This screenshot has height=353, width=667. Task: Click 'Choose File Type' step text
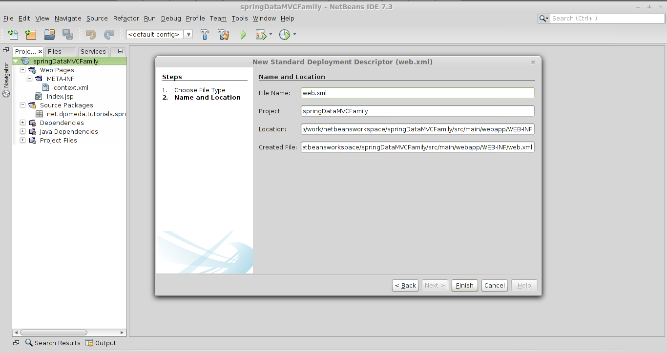200,90
